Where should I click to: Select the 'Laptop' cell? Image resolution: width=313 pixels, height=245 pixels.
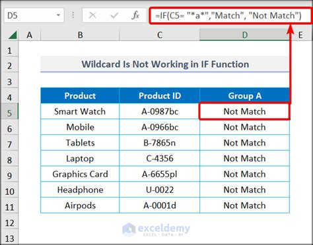[x=80, y=158]
